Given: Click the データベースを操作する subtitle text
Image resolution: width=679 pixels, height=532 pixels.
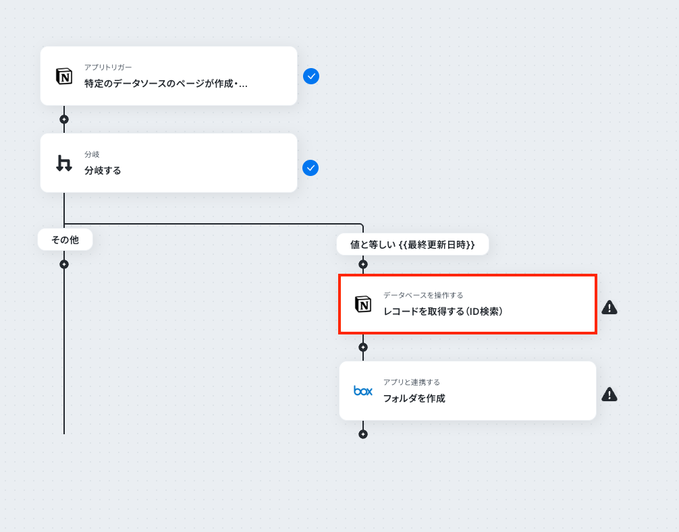Looking at the screenshot, I should pos(423,295).
